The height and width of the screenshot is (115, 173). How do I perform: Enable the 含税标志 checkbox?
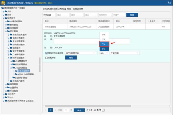46,58
